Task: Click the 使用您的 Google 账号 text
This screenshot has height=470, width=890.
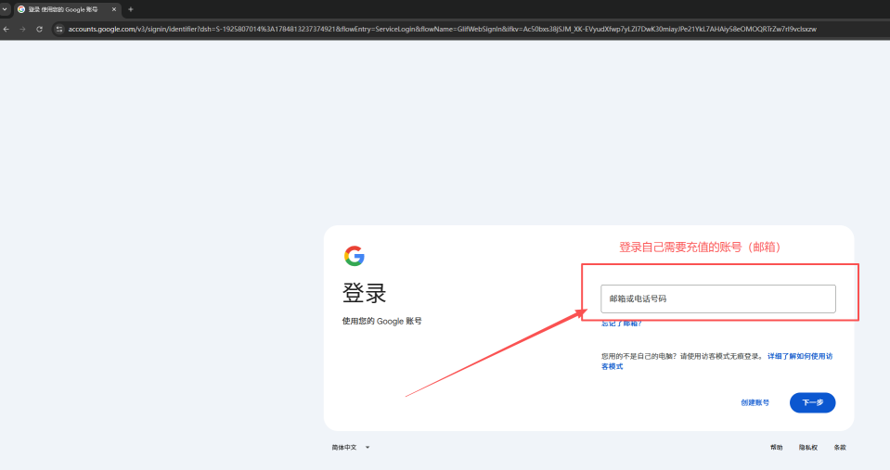Action: pos(382,321)
